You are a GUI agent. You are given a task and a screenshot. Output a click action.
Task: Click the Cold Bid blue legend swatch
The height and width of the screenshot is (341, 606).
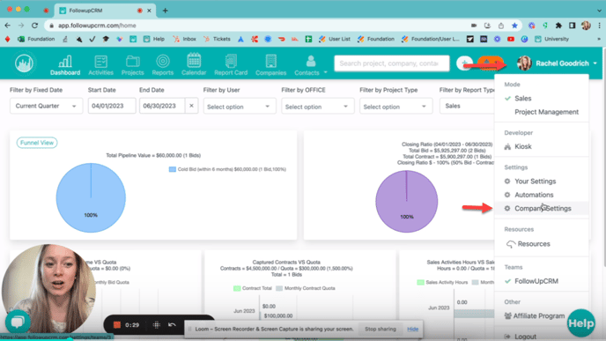[x=173, y=169]
